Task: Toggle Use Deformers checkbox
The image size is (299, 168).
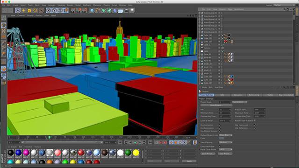Action: [x=255, y=128]
